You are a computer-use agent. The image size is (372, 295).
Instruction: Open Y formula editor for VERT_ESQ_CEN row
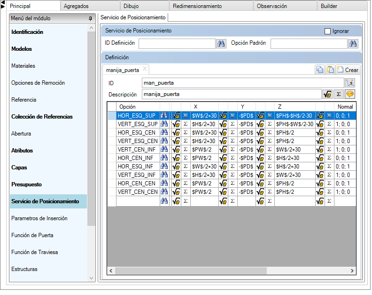click(223, 141)
